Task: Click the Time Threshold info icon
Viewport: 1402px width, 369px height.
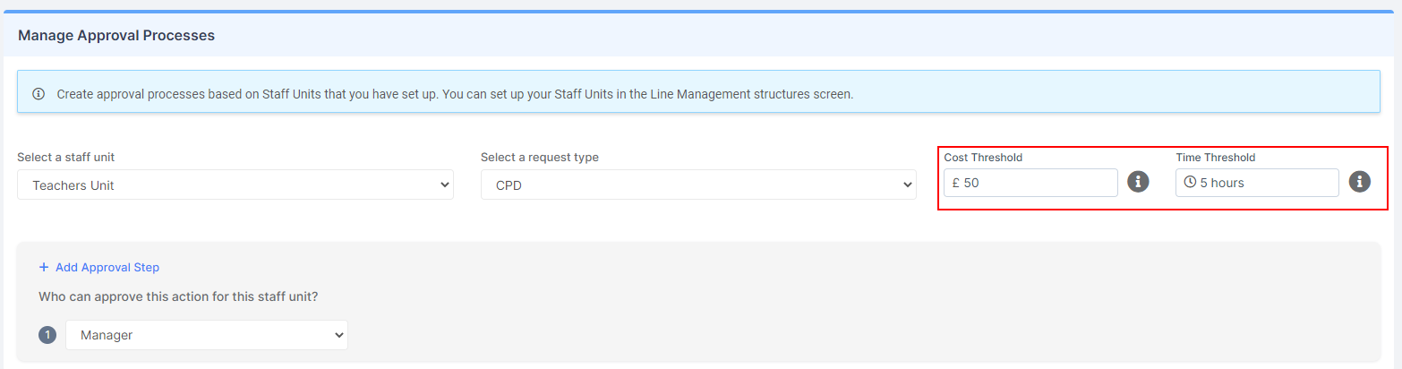Action: (1360, 182)
